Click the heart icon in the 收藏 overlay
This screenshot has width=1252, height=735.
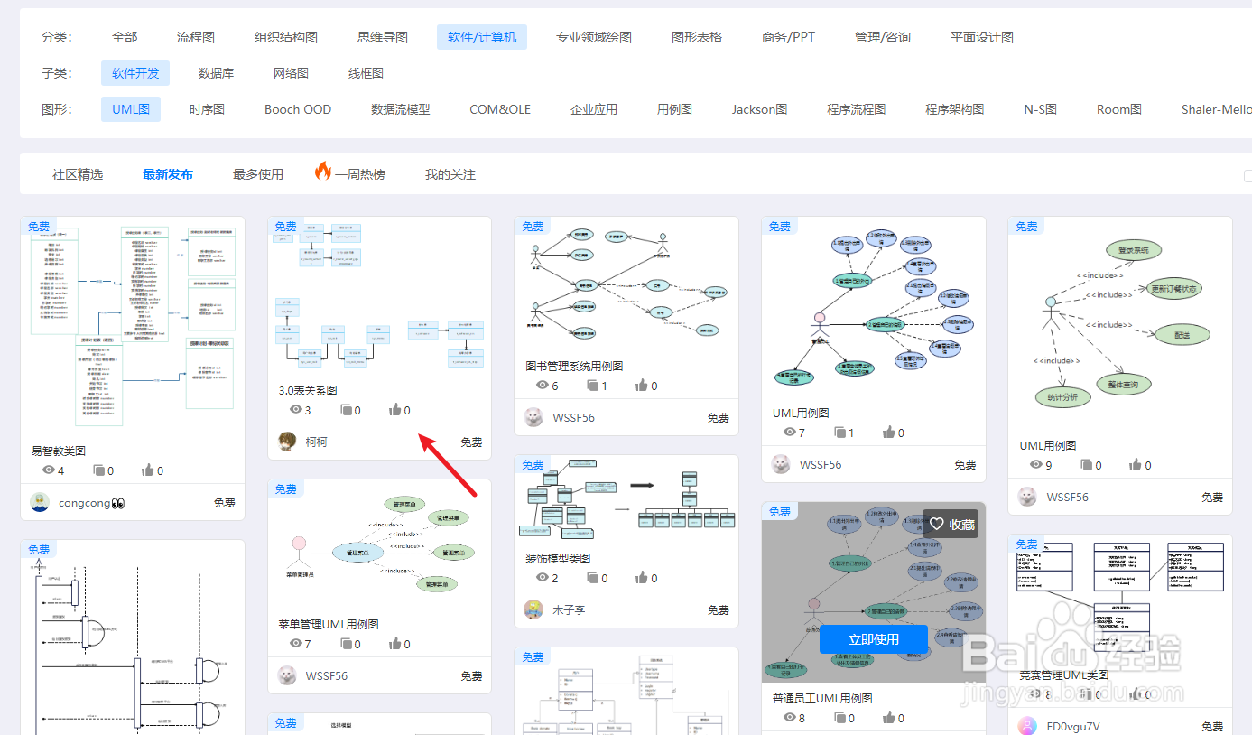click(936, 523)
